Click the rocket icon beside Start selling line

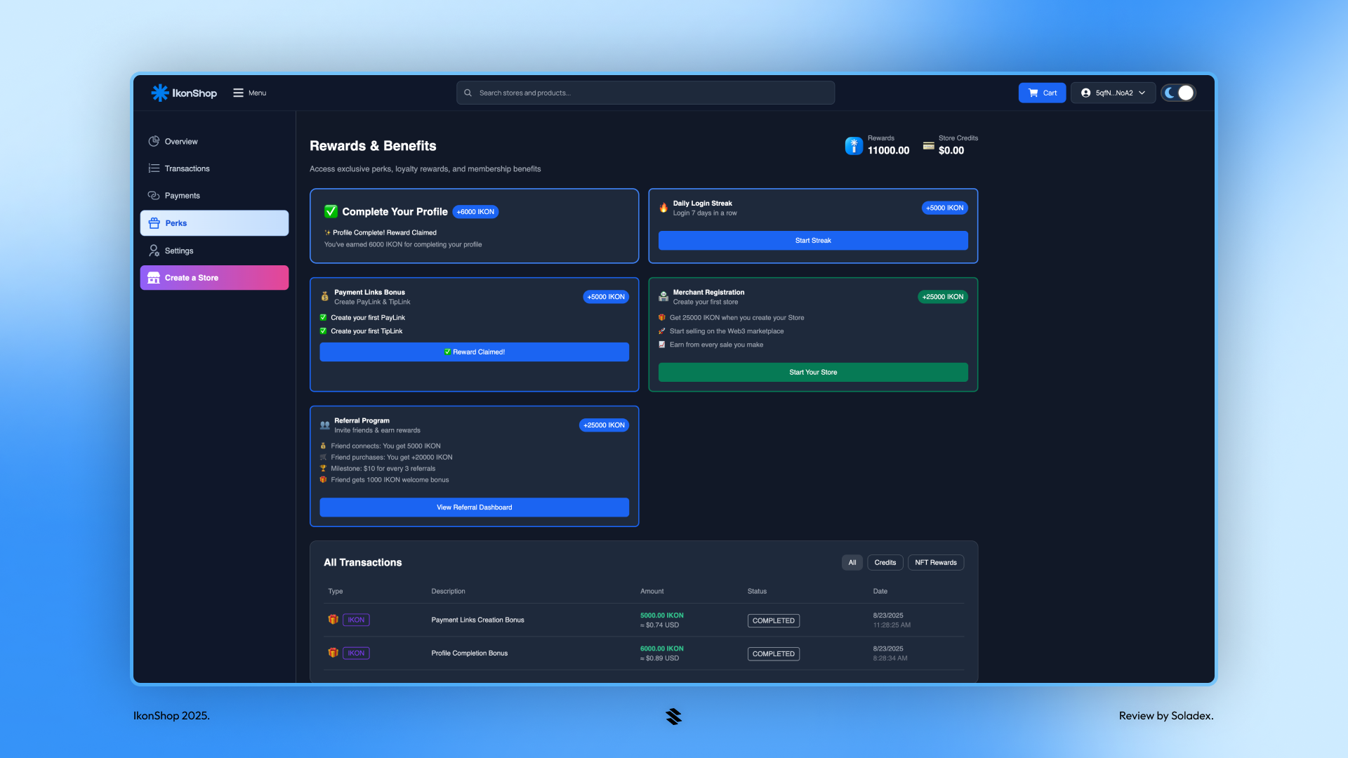click(x=661, y=331)
